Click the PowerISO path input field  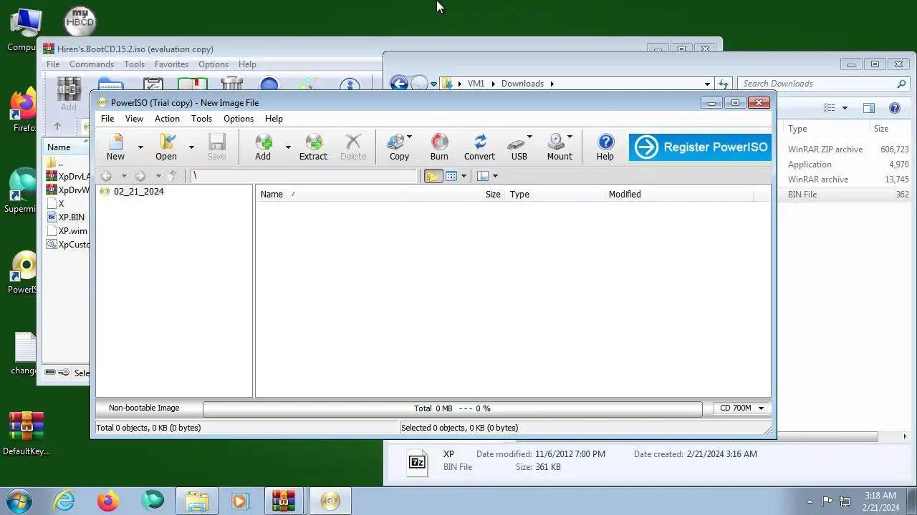pos(304,176)
